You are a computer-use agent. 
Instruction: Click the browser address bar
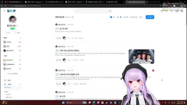tap(84, 6)
